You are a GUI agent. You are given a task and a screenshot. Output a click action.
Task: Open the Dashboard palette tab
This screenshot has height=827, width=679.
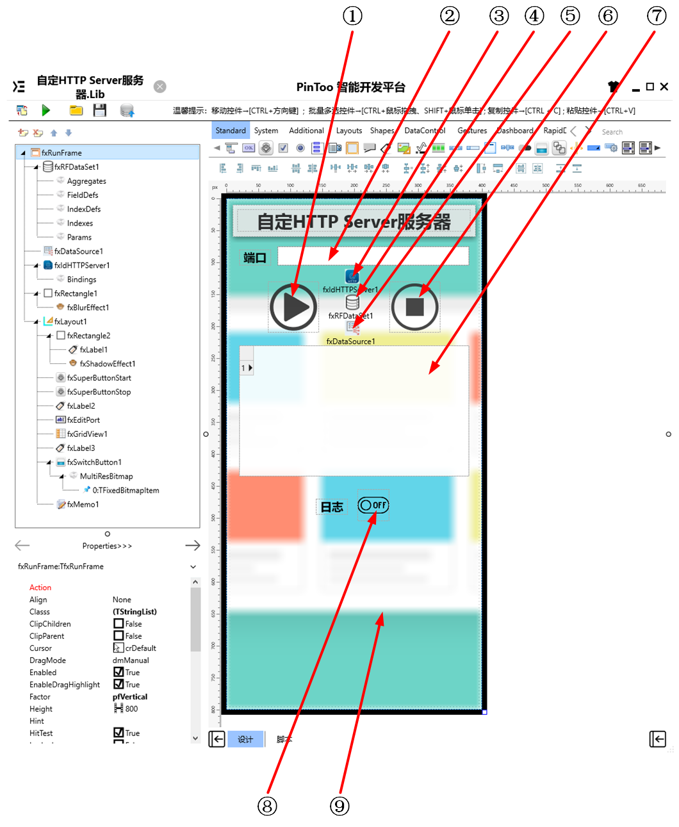coord(515,131)
